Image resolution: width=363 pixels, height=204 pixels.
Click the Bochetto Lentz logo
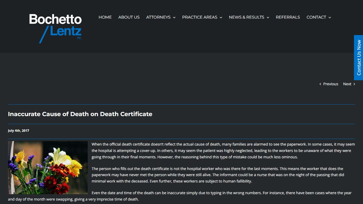point(55,28)
